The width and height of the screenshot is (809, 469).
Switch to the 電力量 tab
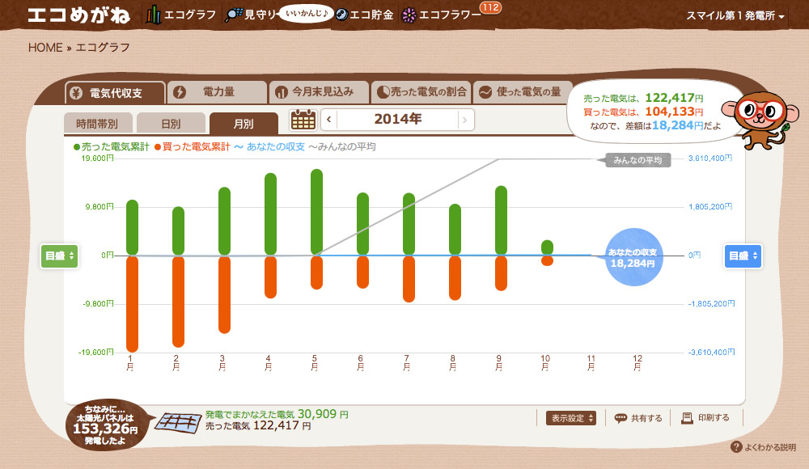[x=217, y=92]
